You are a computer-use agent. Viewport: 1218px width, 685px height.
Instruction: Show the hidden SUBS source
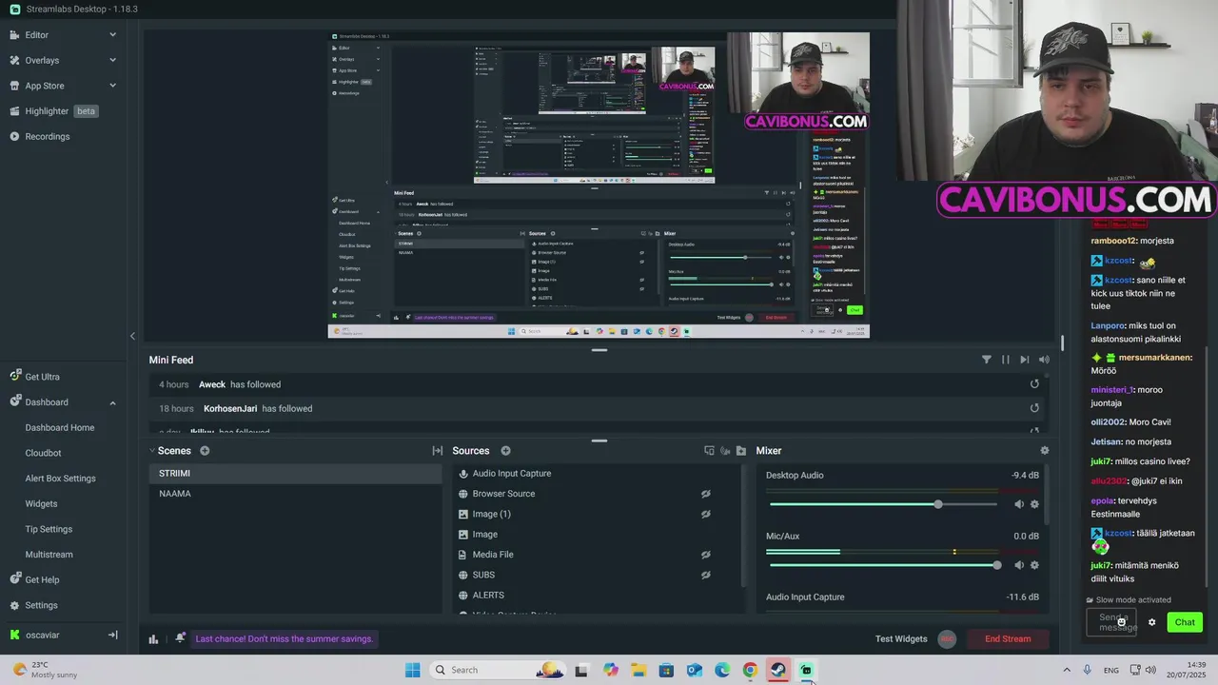706,575
